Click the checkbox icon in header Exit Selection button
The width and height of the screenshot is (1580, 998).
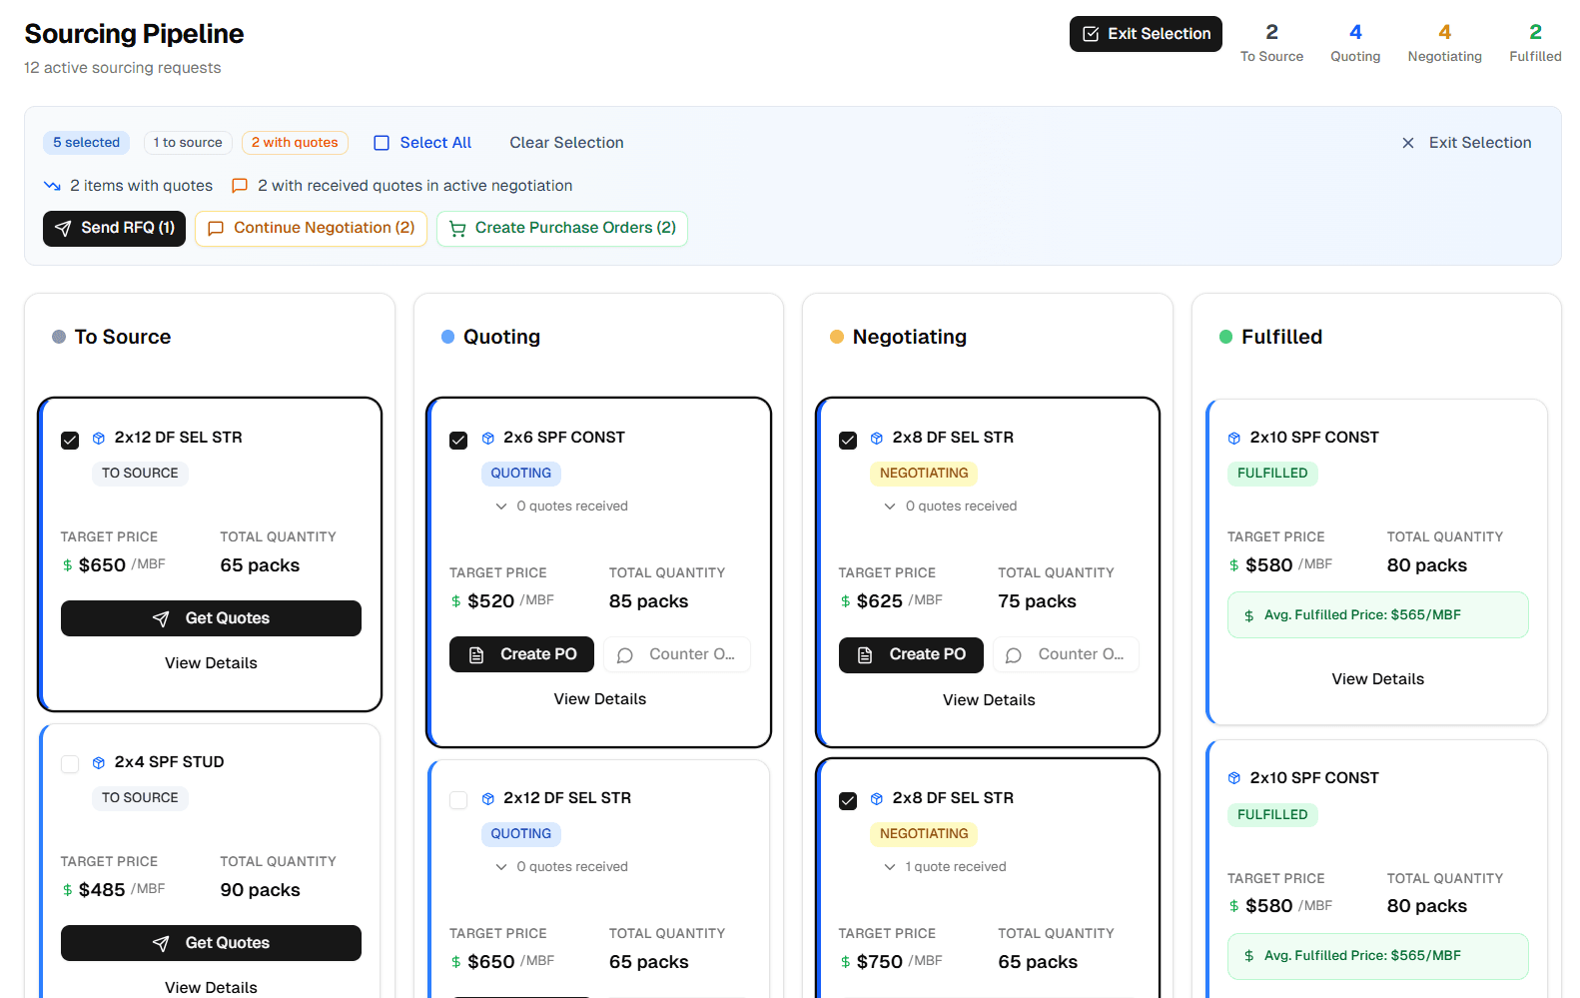coord(1091,34)
